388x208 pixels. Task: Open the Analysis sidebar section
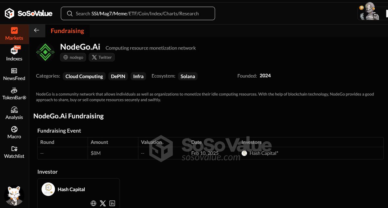(x=14, y=113)
